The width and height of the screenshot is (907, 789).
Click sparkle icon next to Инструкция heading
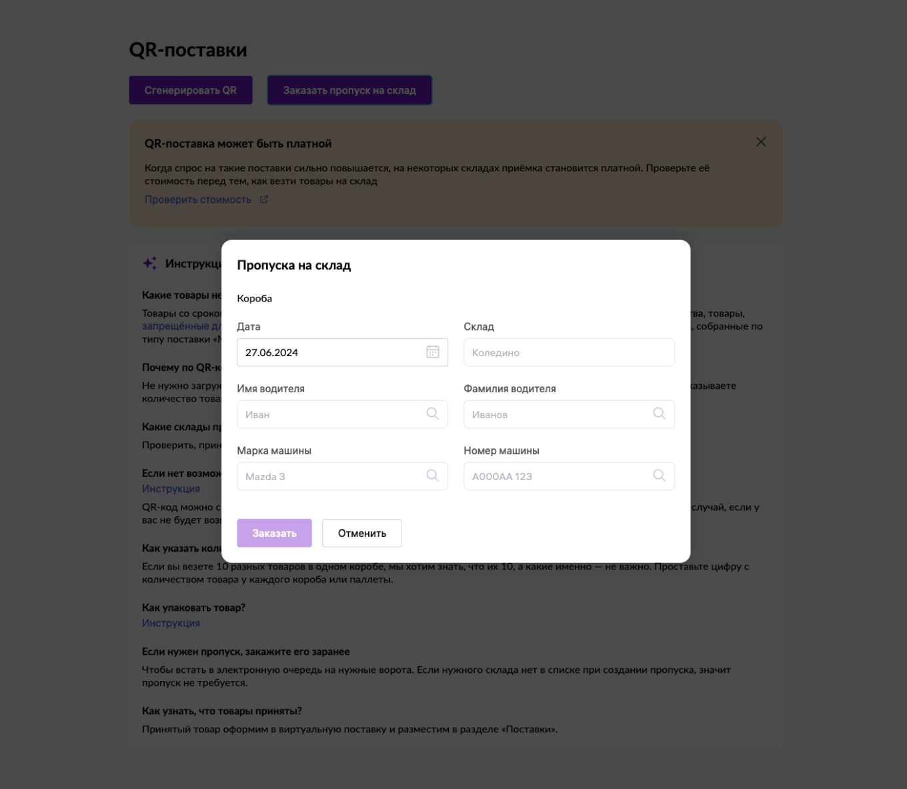[x=150, y=263]
